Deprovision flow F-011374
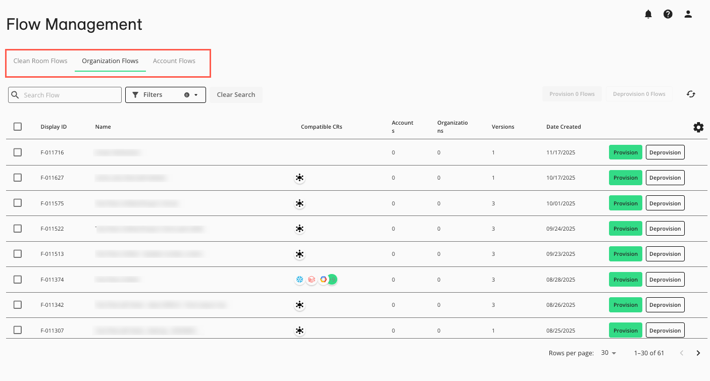 [x=665, y=280]
